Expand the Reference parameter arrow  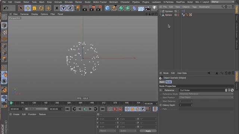[163, 90]
